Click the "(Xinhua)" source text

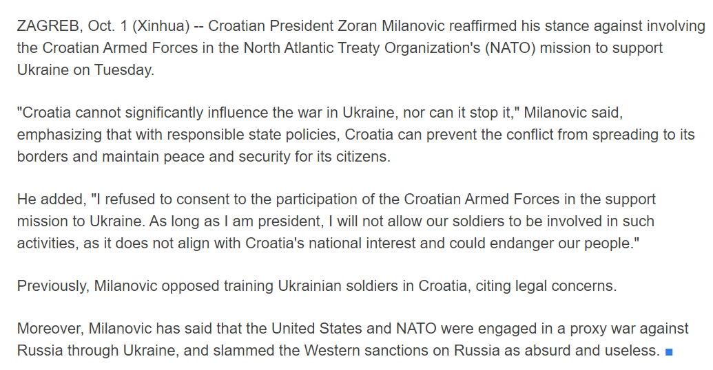click(160, 27)
